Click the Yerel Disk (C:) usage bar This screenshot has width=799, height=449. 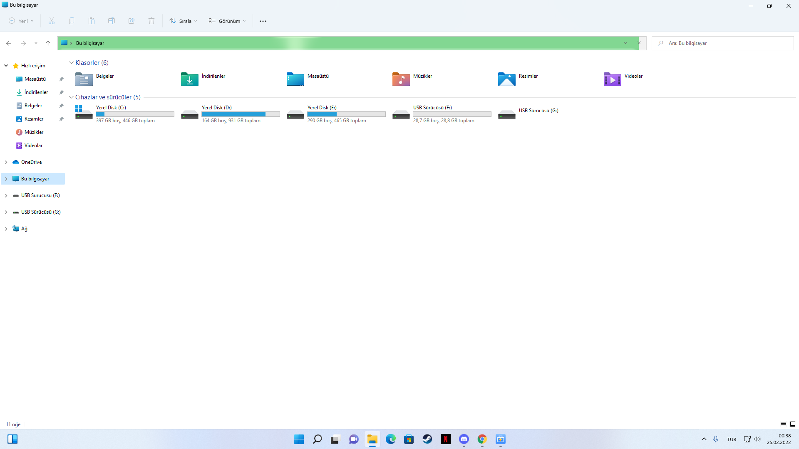(135, 114)
